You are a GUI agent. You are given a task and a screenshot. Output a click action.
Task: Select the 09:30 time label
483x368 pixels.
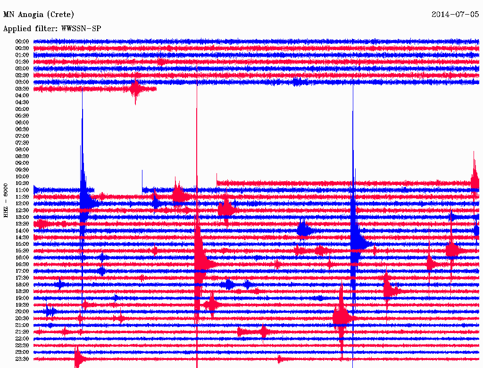22,170
